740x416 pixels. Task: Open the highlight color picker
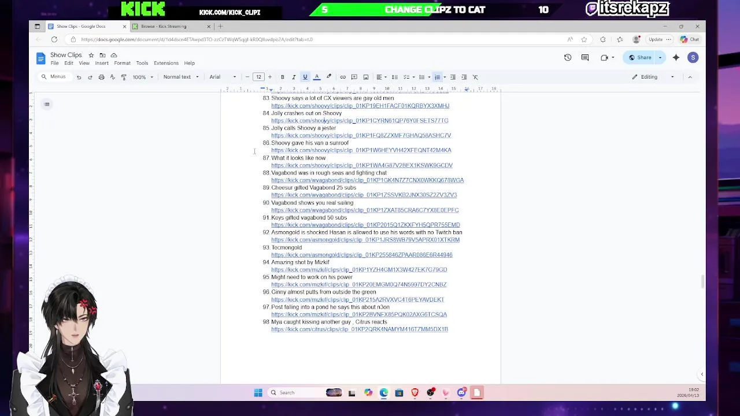pyautogui.click(x=329, y=77)
